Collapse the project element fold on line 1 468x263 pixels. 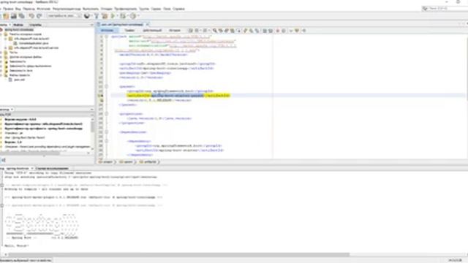107,37
